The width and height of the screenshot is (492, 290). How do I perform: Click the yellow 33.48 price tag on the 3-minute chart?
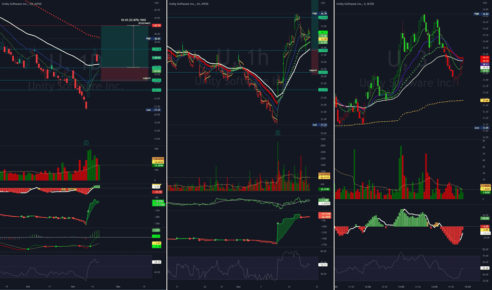click(x=485, y=100)
